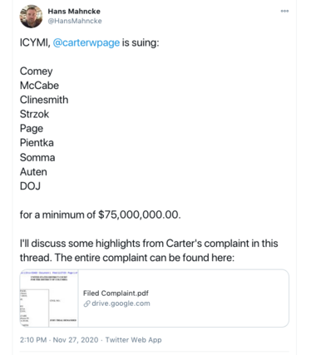The image size is (311, 355).
Task: Click the 'thread. The entire complaint' sentence
Action: (127, 258)
